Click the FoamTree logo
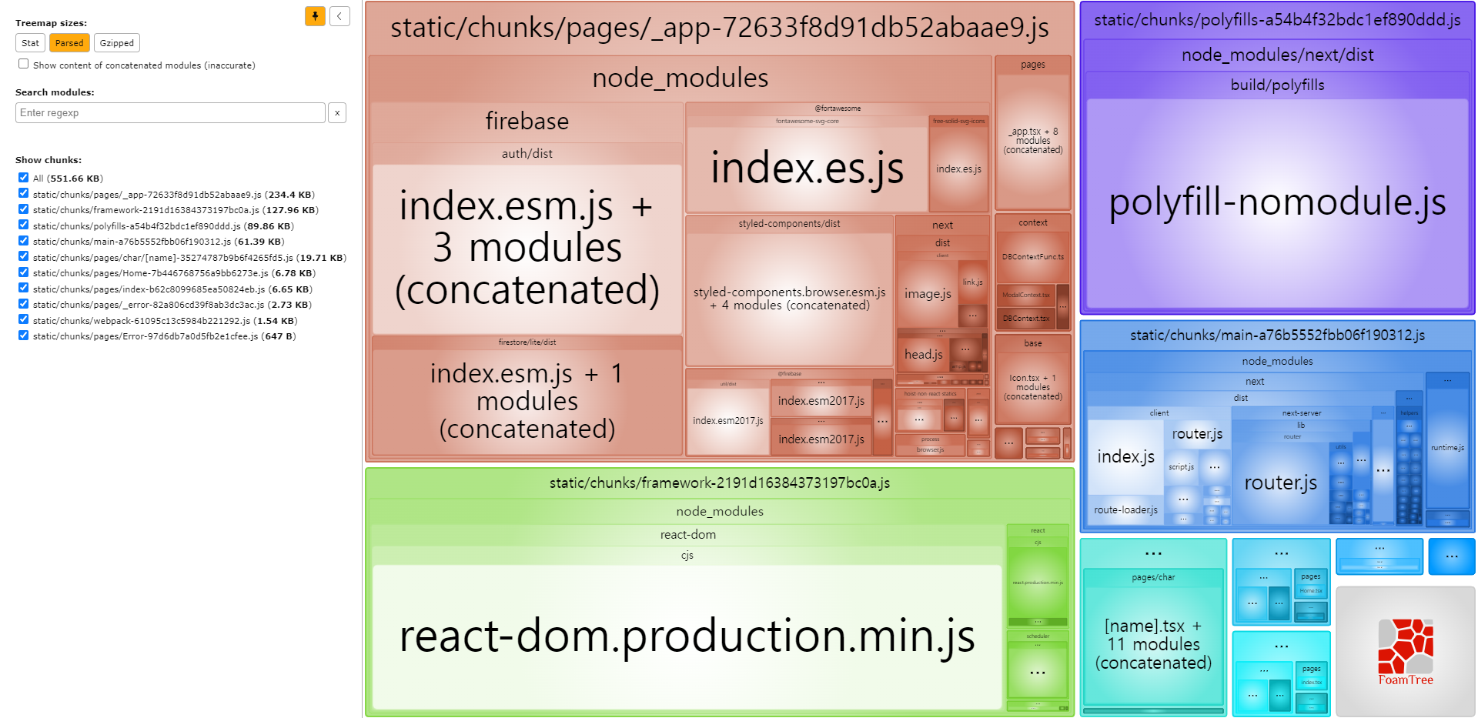The height and width of the screenshot is (718, 1478). 1405,653
